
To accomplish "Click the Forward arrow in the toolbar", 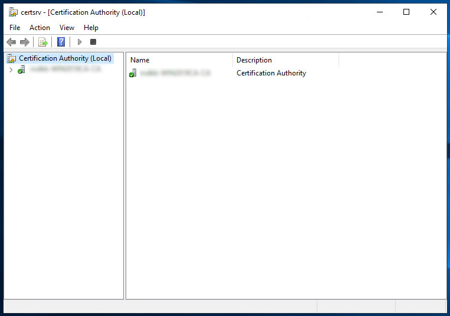I will click(25, 42).
